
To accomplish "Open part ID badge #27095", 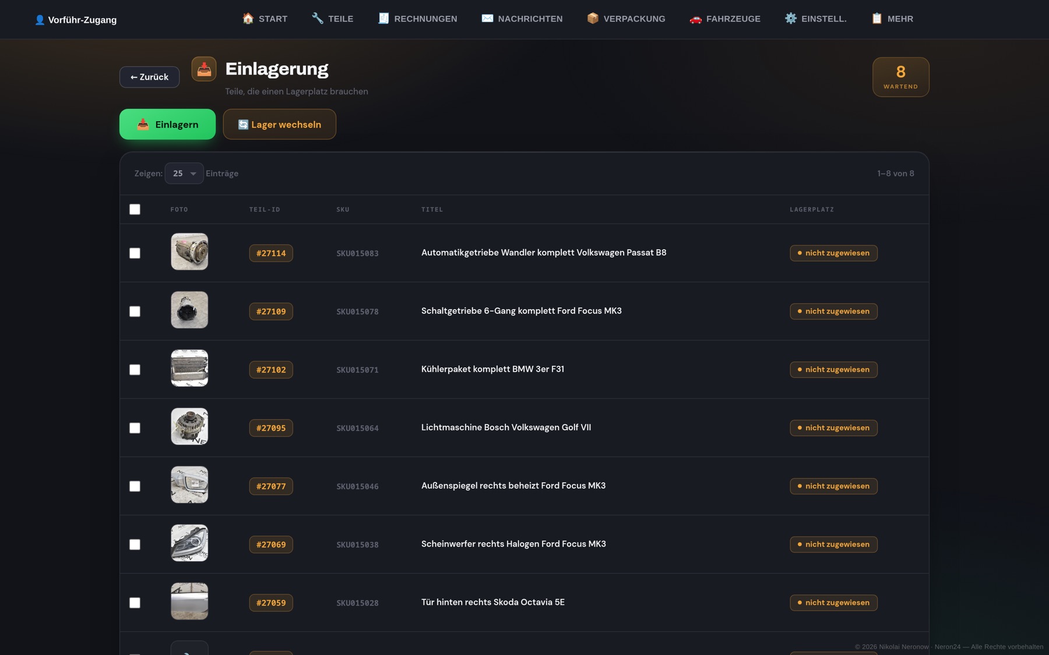I will click(x=271, y=428).
